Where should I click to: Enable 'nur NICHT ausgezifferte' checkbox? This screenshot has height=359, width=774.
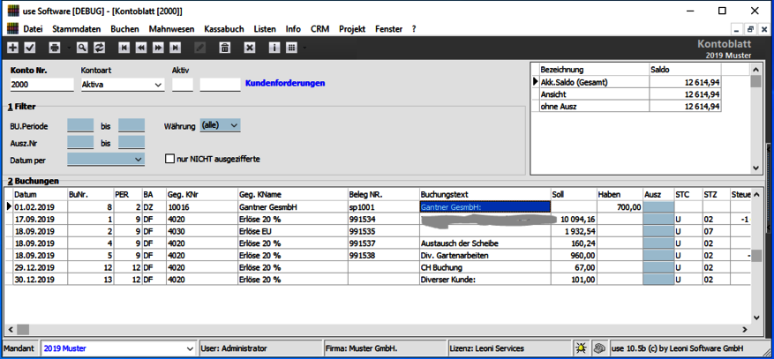coord(171,160)
